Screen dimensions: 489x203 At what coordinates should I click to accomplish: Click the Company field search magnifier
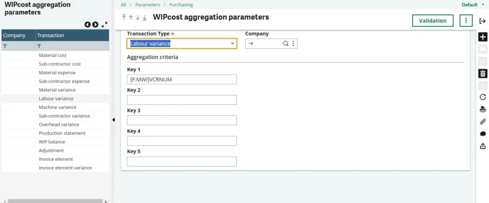coord(286,43)
